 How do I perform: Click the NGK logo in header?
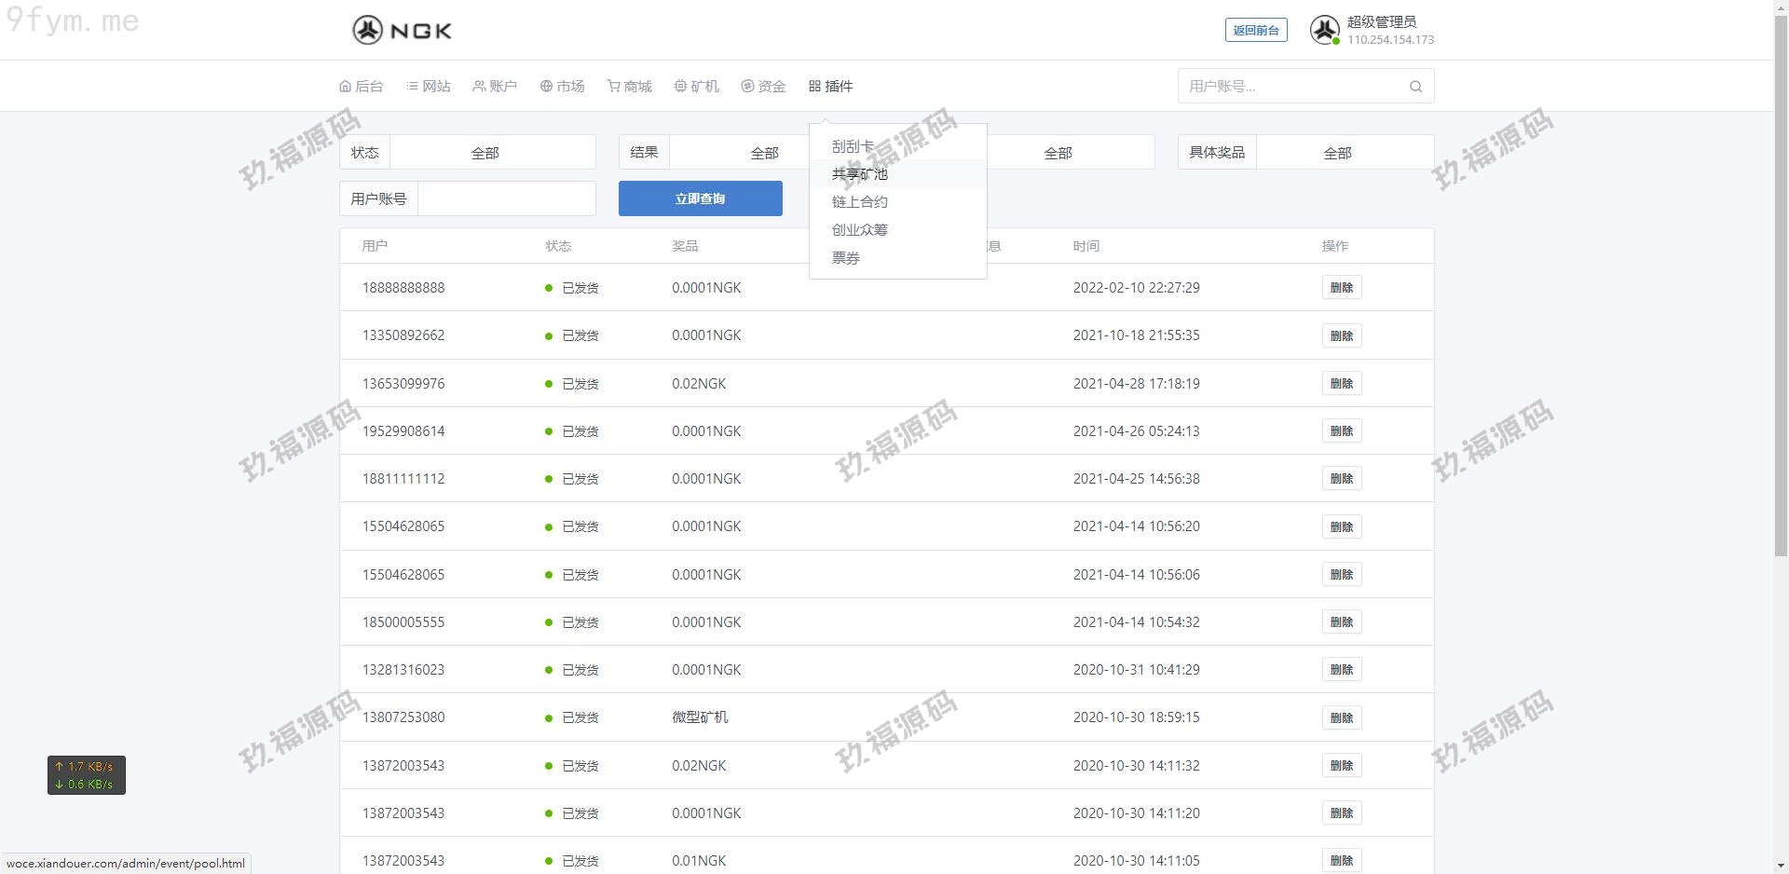pos(402,31)
